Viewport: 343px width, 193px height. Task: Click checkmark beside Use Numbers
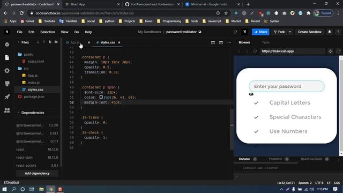point(256,131)
